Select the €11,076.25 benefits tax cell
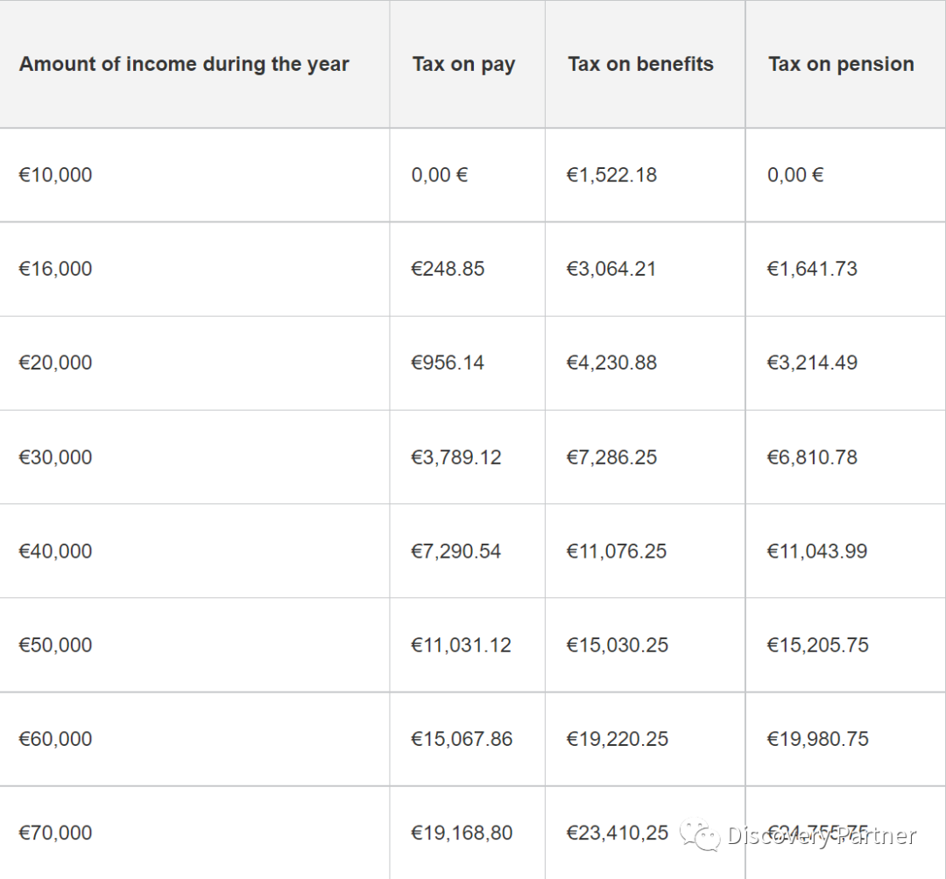Image resolution: width=946 pixels, height=879 pixels. [617, 551]
